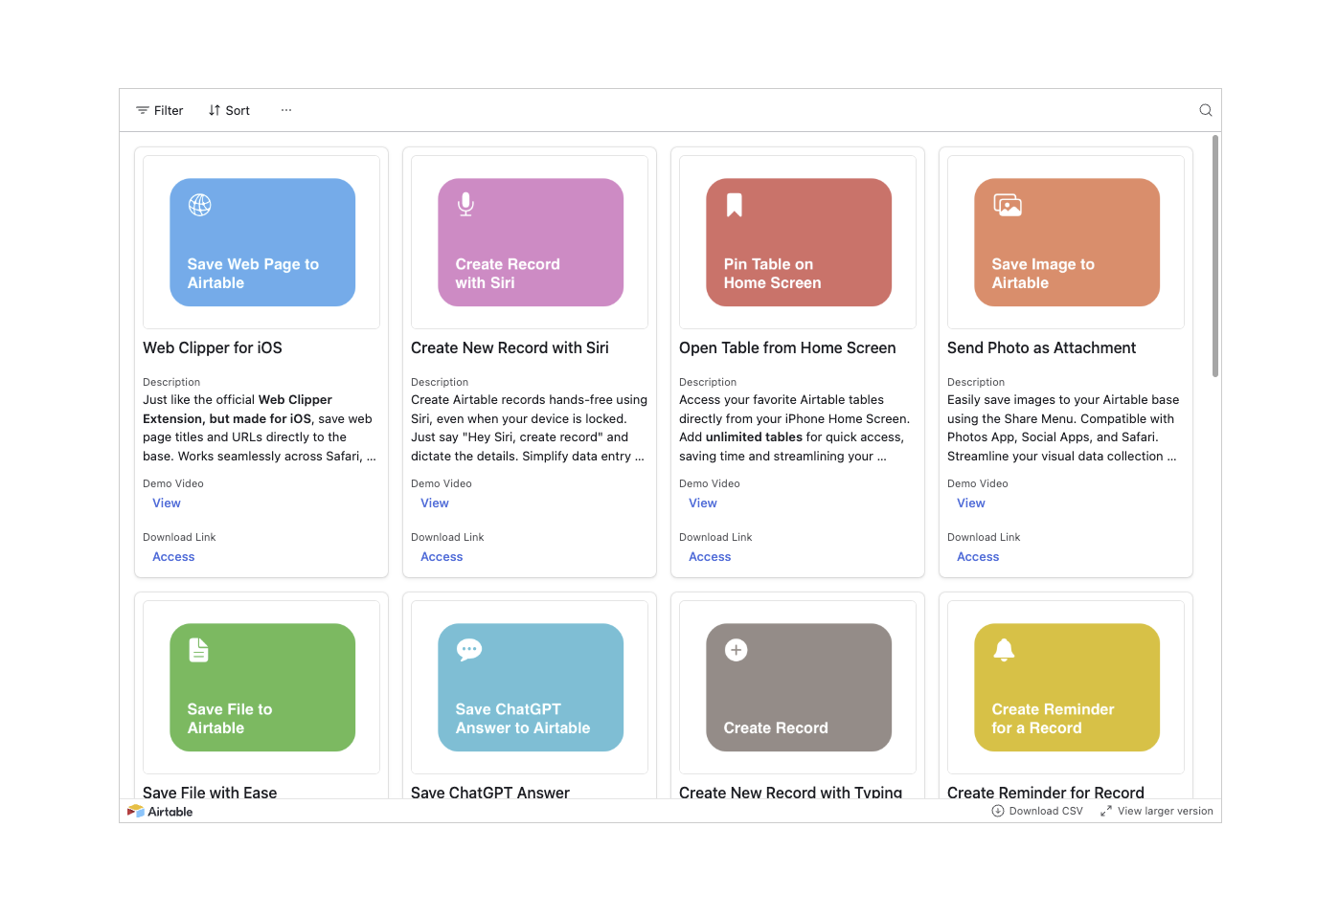Access download link for Open Table from Home Screen
Image resolution: width=1338 pixels, height=917 pixels.
(x=710, y=557)
